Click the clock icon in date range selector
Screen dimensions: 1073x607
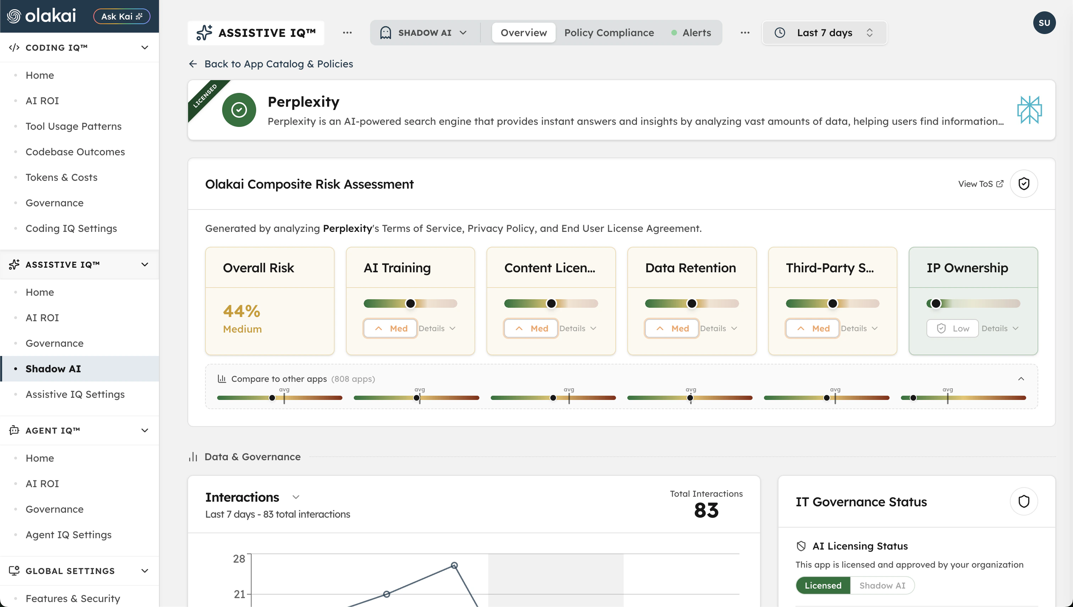click(x=780, y=33)
